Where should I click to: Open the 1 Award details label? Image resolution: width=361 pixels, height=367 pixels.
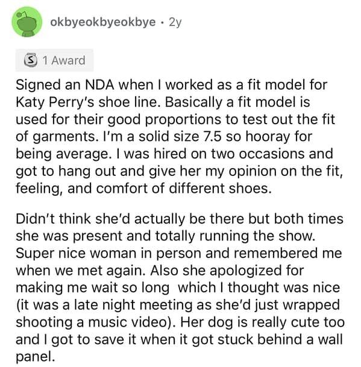pos(64,60)
